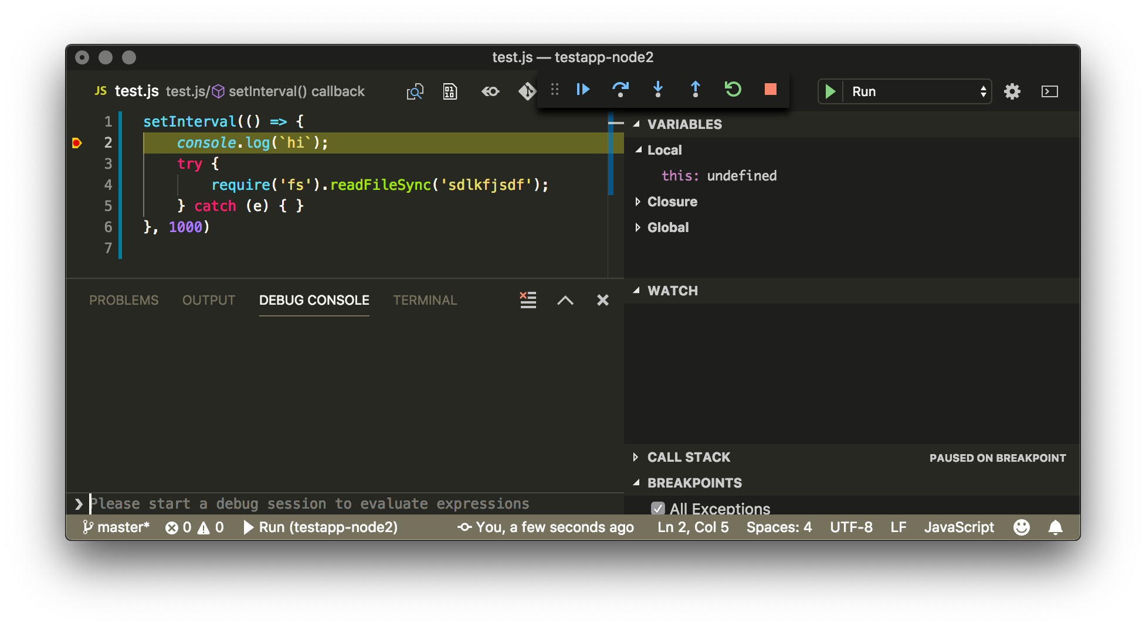Select the Step Out debug action
The height and width of the screenshot is (627, 1146).
pyautogui.click(x=695, y=90)
